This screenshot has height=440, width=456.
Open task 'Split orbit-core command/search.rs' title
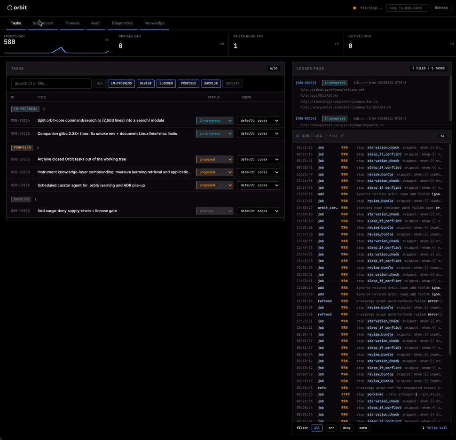pos(101,120)
